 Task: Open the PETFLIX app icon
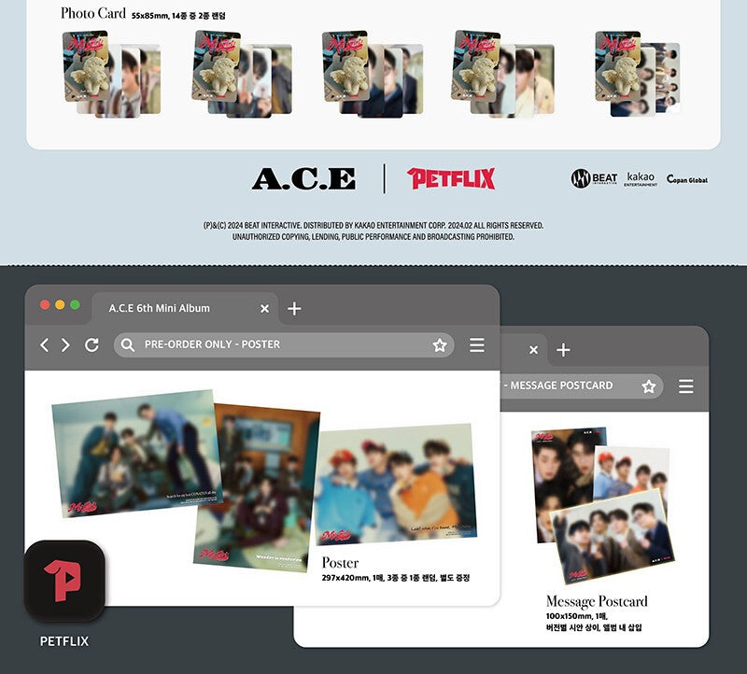pyautogui.click(x=64, y=581)
